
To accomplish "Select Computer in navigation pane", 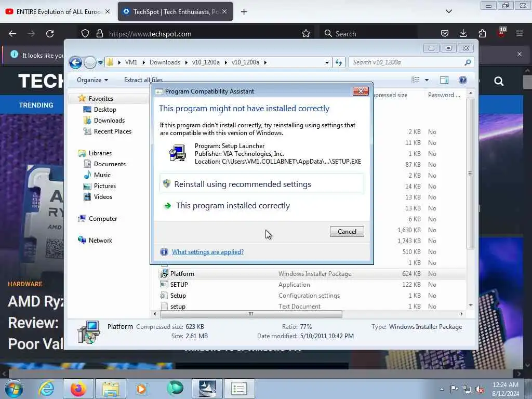I will point(103,219).
